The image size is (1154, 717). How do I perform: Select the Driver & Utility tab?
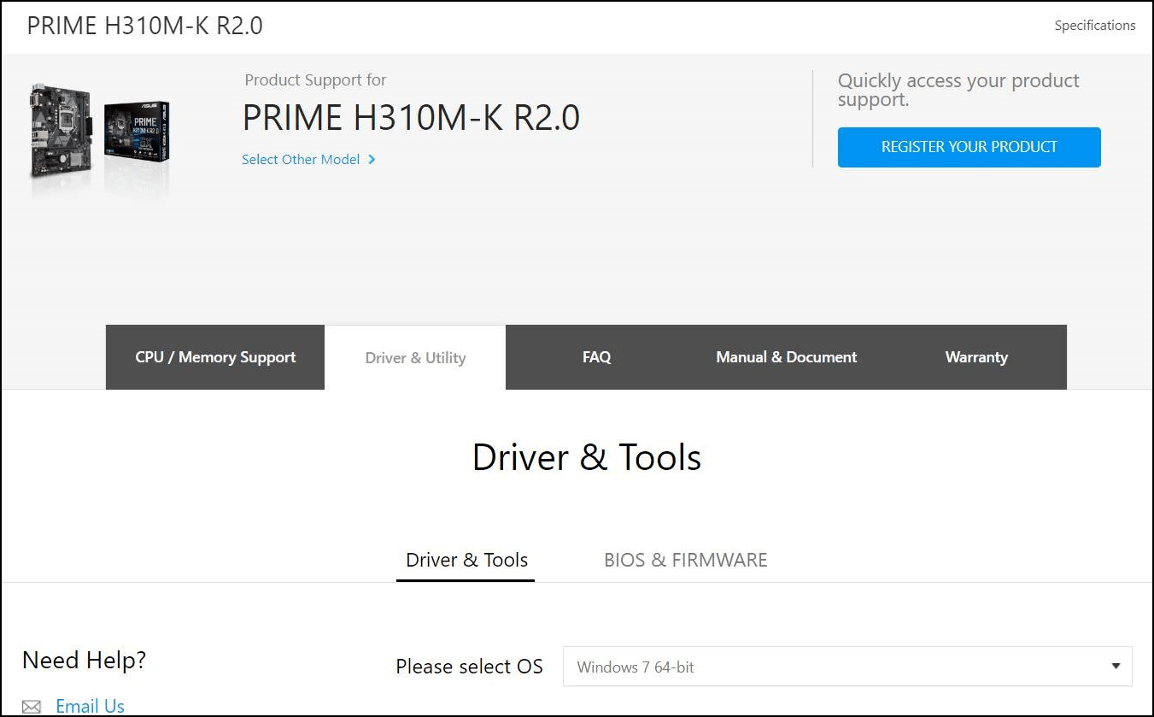tap(415, 357)
